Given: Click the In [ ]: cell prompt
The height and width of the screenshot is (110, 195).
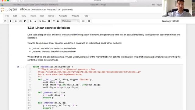Looking at the screenshot, I should click(21, 67).
